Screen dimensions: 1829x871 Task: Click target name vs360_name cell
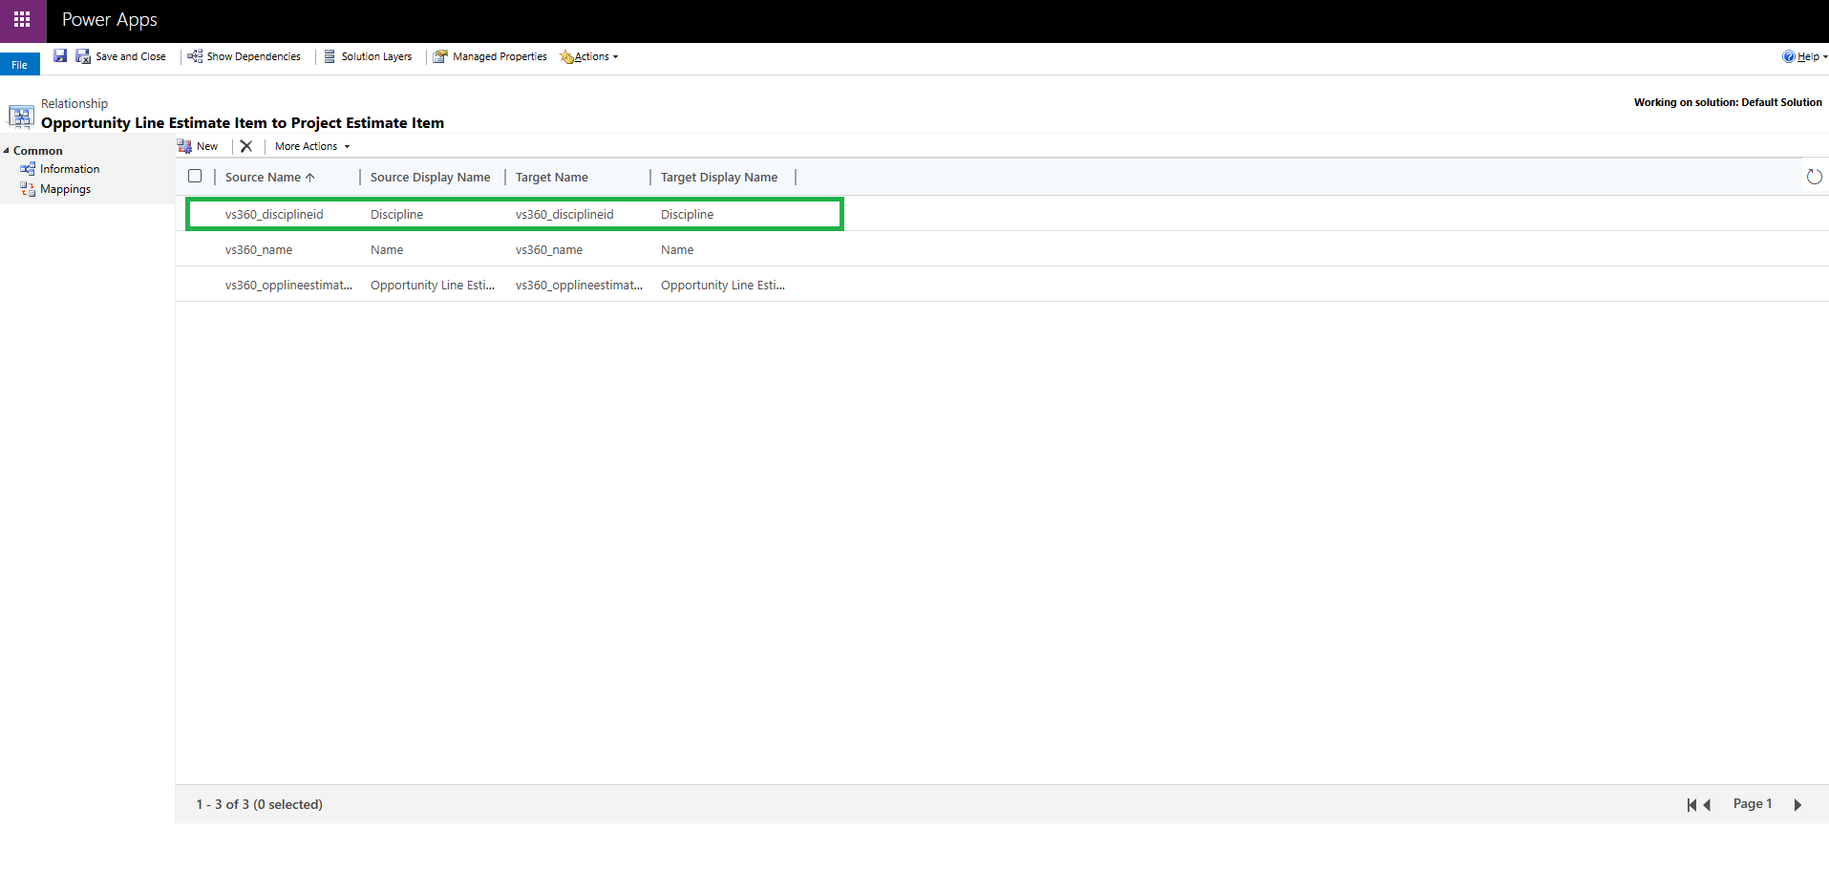[549, 249]
